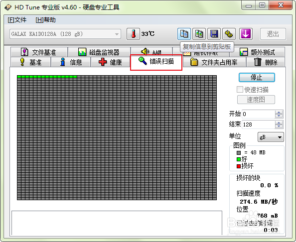Click the purple download arrow icon

click(246, 34)
